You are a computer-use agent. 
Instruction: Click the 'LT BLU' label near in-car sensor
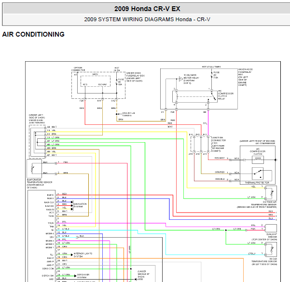[x=251, y=254]
